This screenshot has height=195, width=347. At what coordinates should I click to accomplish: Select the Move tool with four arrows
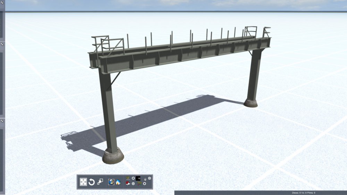click(83, 182)
